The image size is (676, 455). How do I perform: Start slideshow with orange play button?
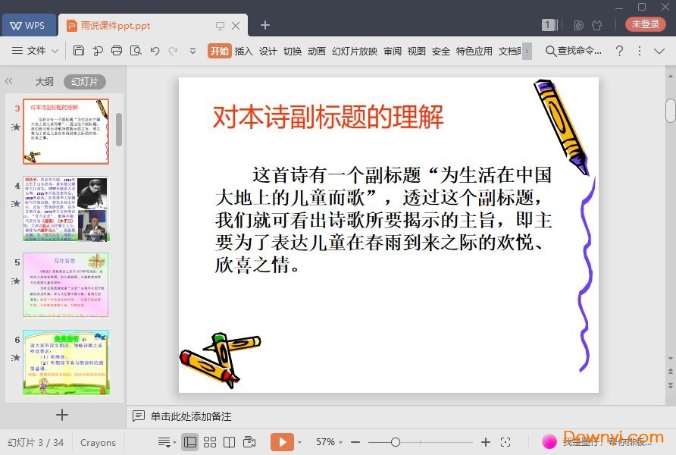click(x=281, y=442)
